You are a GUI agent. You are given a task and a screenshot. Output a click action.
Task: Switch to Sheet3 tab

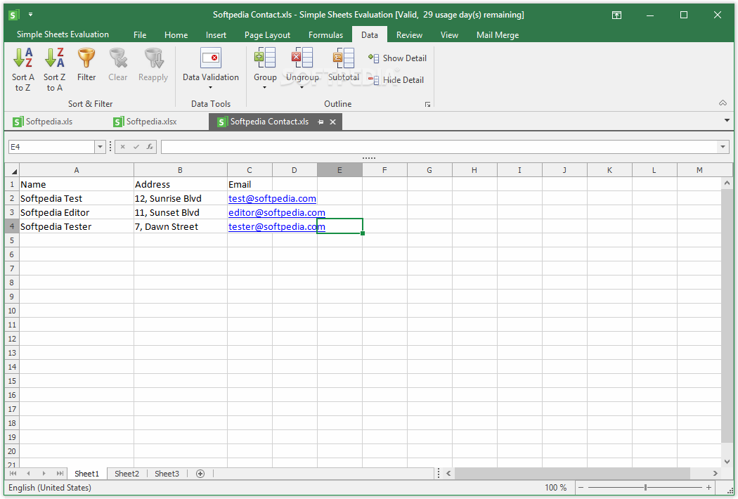pos(167,474)
